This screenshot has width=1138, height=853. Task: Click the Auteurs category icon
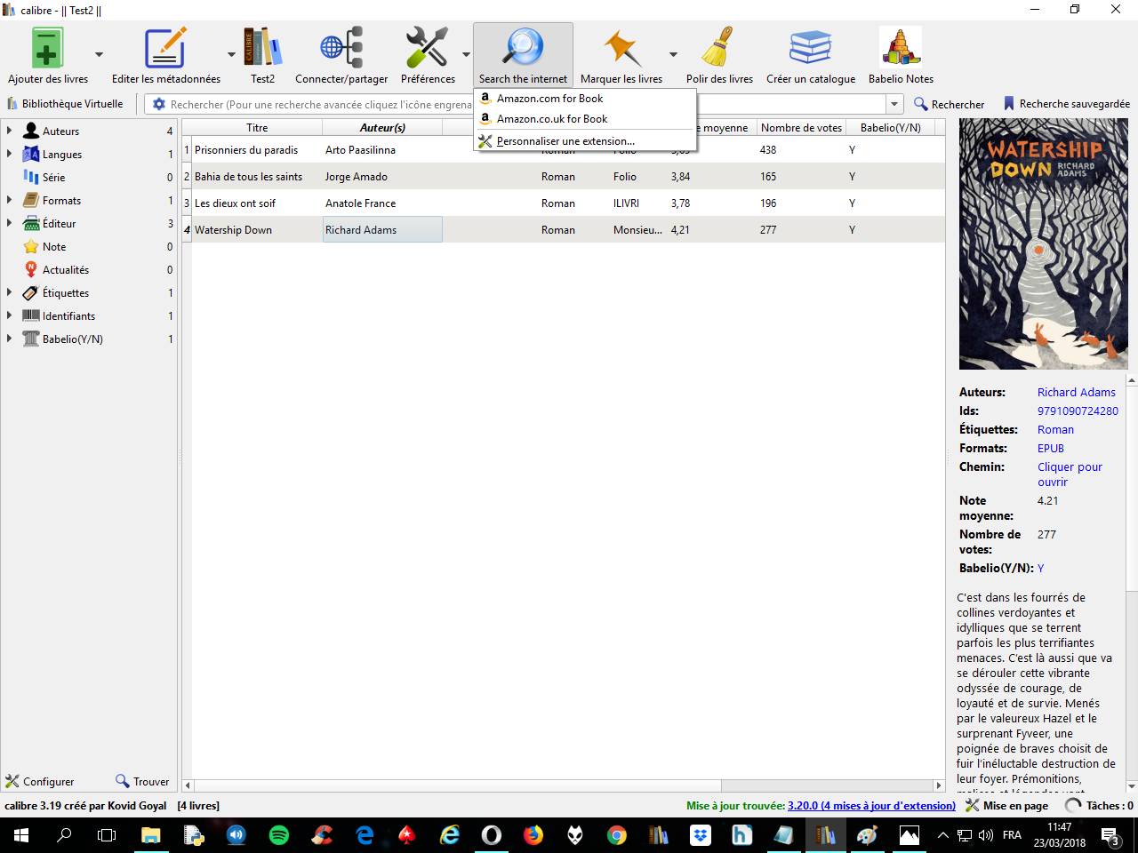[x=31, y=131]
